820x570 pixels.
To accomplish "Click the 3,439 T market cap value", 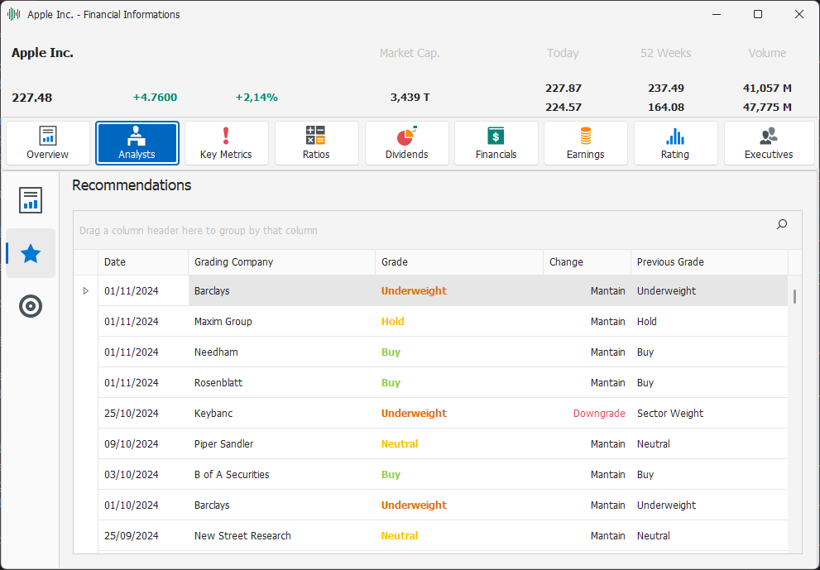I will [410, 98].
